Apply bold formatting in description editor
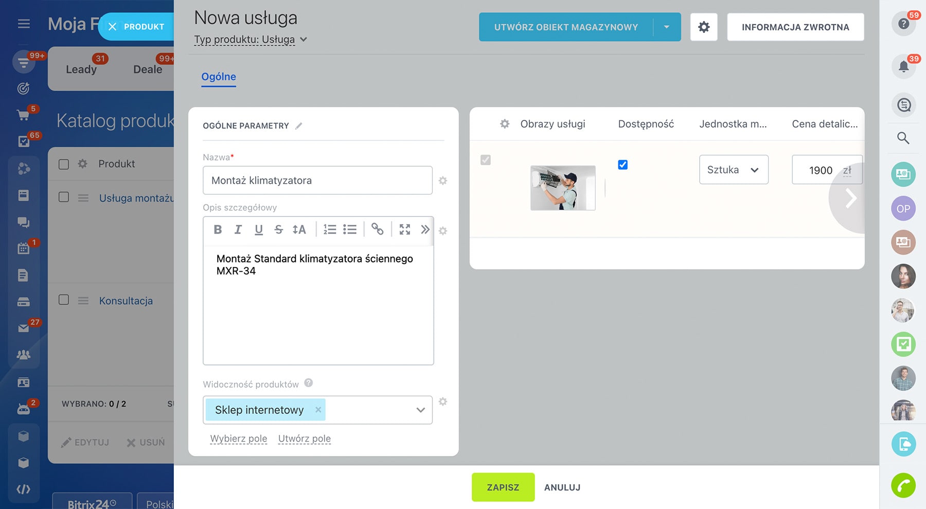 [x=218, y=230]
